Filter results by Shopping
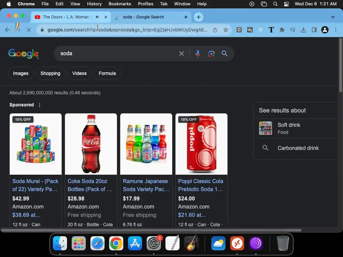 pos(50,73)
